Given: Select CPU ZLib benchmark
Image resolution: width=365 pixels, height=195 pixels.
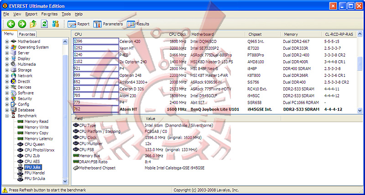Looking at the screenshot, I should click(33, 156).
